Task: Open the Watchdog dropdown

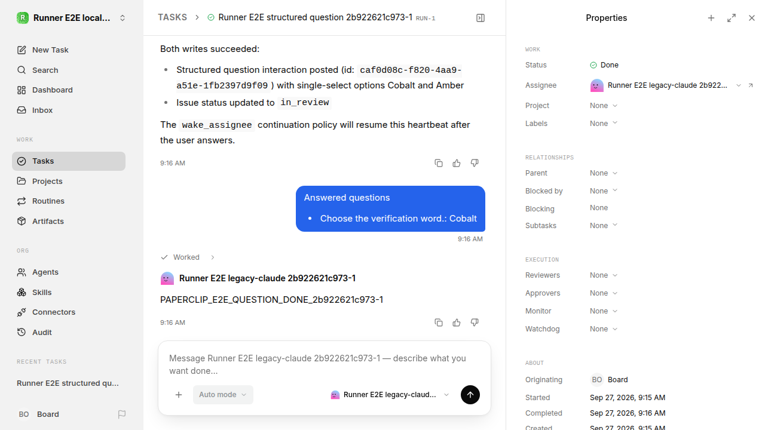Action: (x=604, y=329)
